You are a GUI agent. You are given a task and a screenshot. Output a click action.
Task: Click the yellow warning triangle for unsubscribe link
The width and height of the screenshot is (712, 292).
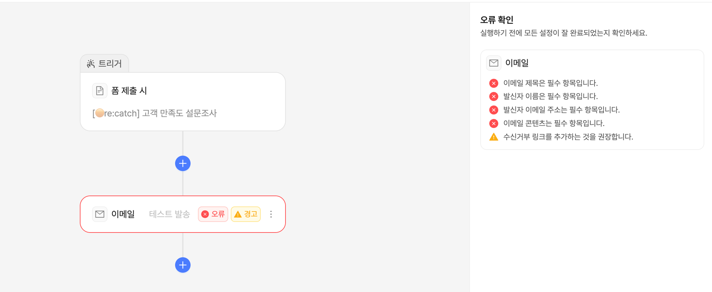pyautogui.click(x=493, y=137)
